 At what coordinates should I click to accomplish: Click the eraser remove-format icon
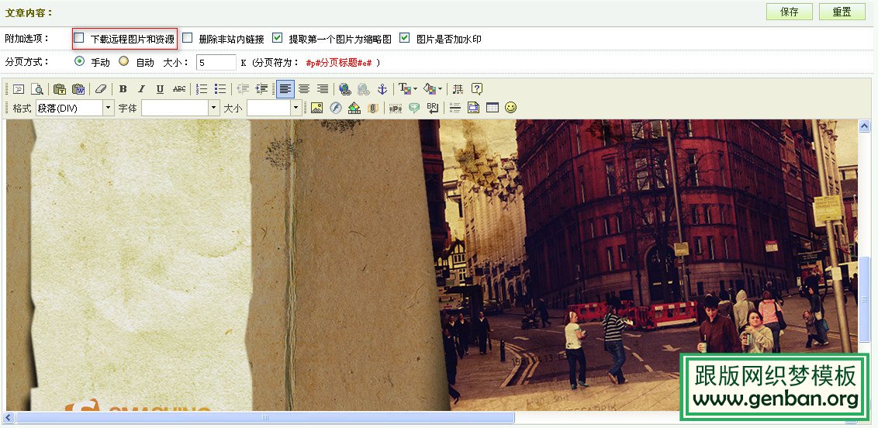point(99,89)
